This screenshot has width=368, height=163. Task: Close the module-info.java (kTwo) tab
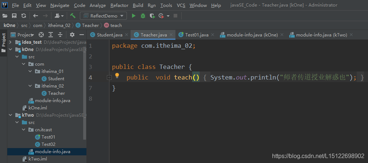pyautogui.click(x=351, y=35)
